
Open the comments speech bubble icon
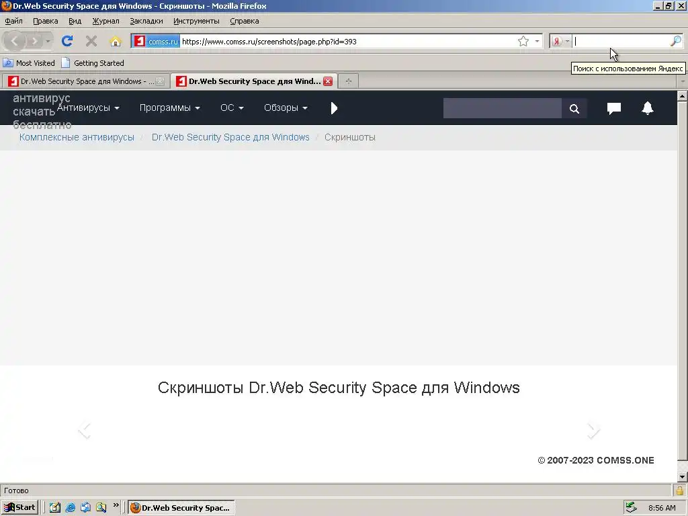(x=614, y=108)
